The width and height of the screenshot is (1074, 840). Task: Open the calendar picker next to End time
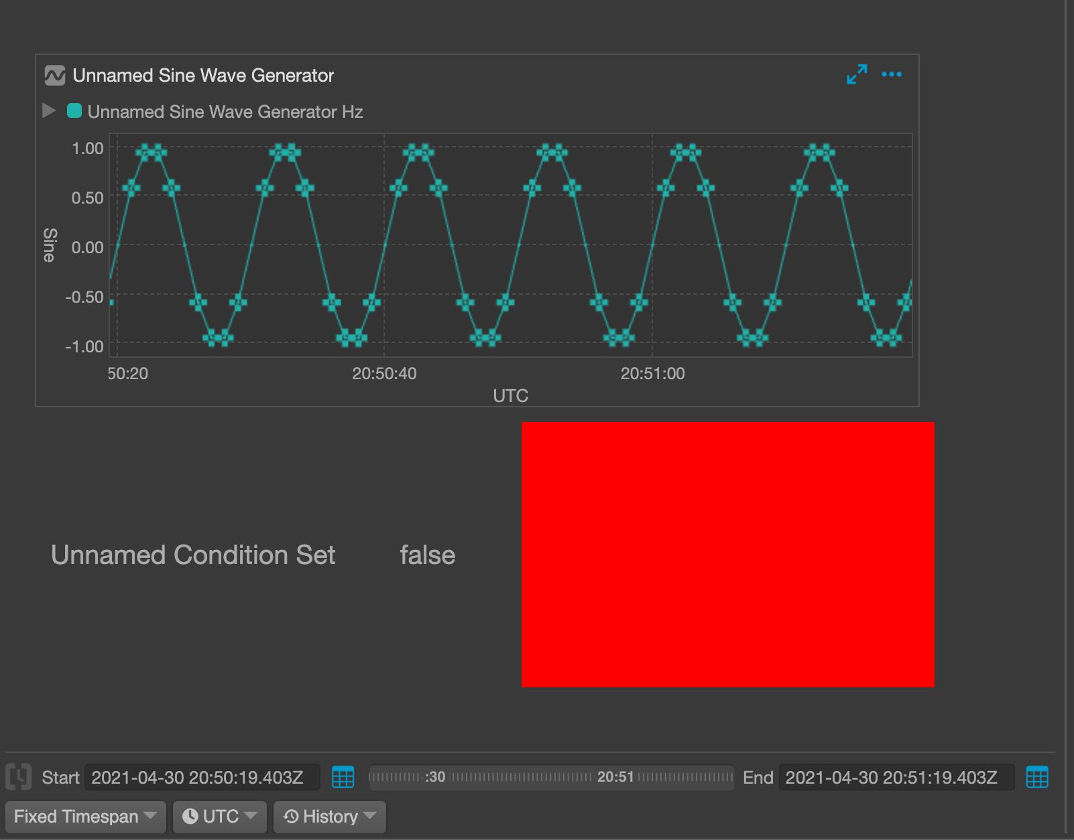point(1037,778)
